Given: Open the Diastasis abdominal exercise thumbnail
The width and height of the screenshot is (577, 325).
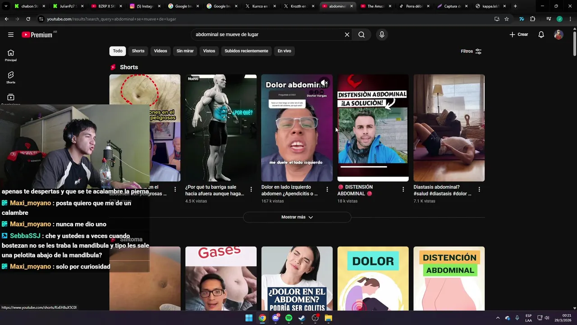Looking at the screenshot, I should click(x=449, y=128).
